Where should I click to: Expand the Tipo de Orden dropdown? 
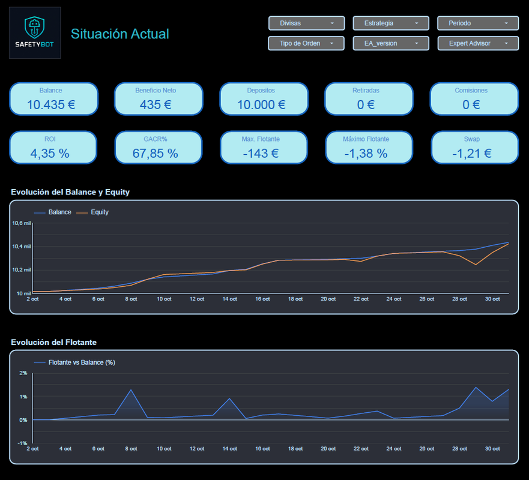click(306, 43)
